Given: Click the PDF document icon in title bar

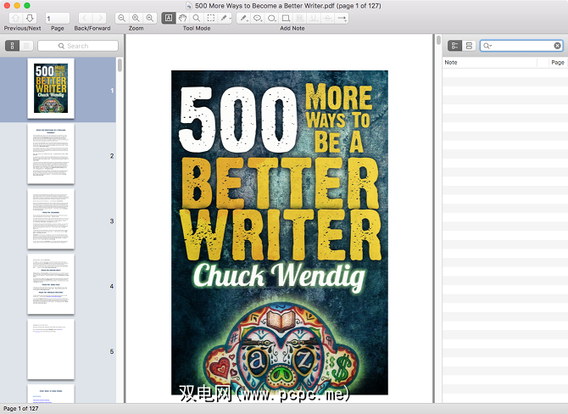Looking at the screenshot, I should 189,5.
